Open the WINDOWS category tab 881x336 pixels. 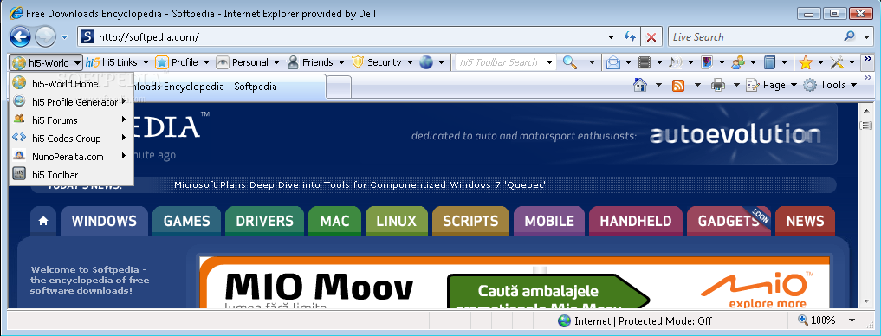104,222
